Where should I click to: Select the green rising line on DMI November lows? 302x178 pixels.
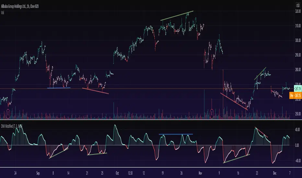pyautogui.click(x=237, y=159)
